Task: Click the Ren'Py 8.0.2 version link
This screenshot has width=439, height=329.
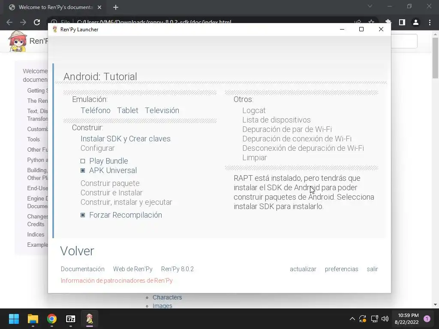Action: (177, 269)
